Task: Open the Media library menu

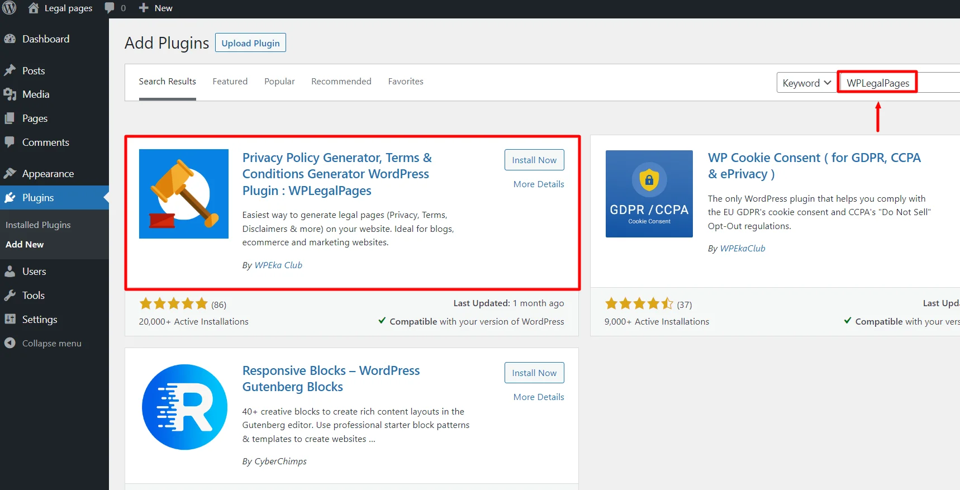Action: point(36,94)
